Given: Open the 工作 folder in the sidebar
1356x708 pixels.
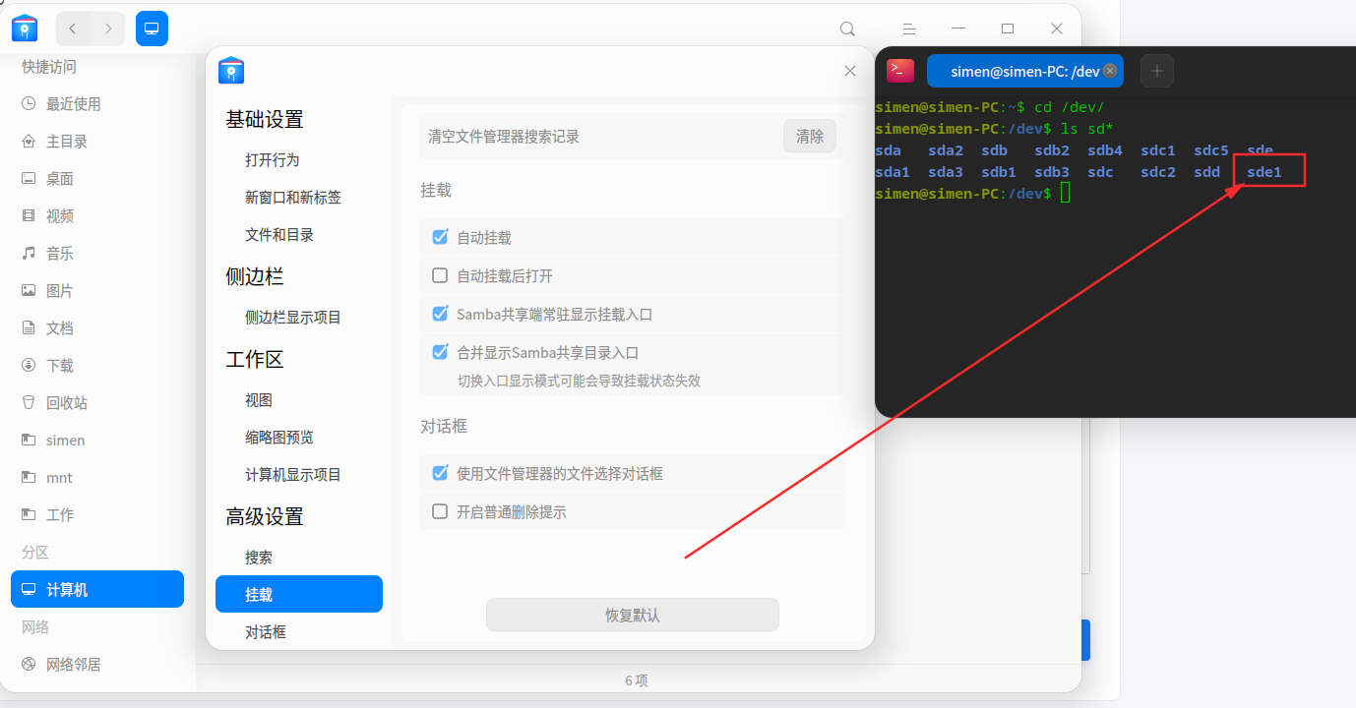Looking at the screenshot, I should point(97,515).
